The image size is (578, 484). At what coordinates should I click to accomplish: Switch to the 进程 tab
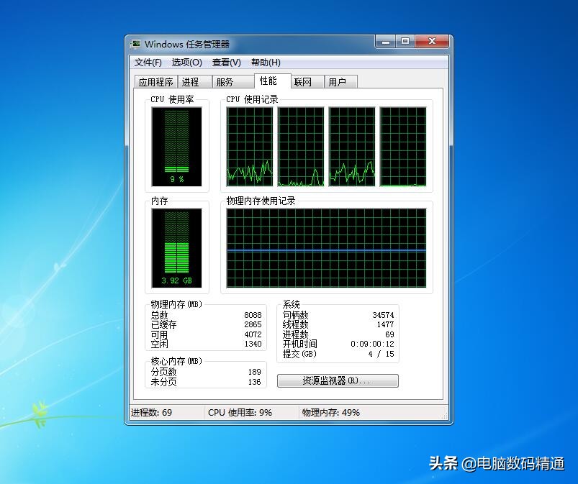click(192, 81)
